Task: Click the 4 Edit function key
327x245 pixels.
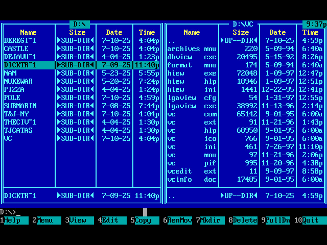Action: click(x=110, y=220)
